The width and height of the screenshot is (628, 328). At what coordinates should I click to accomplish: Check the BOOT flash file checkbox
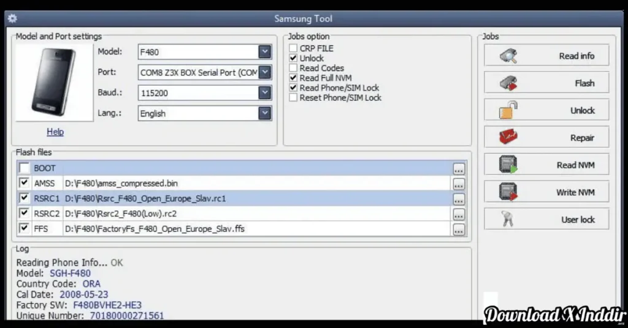click(25, 168)
